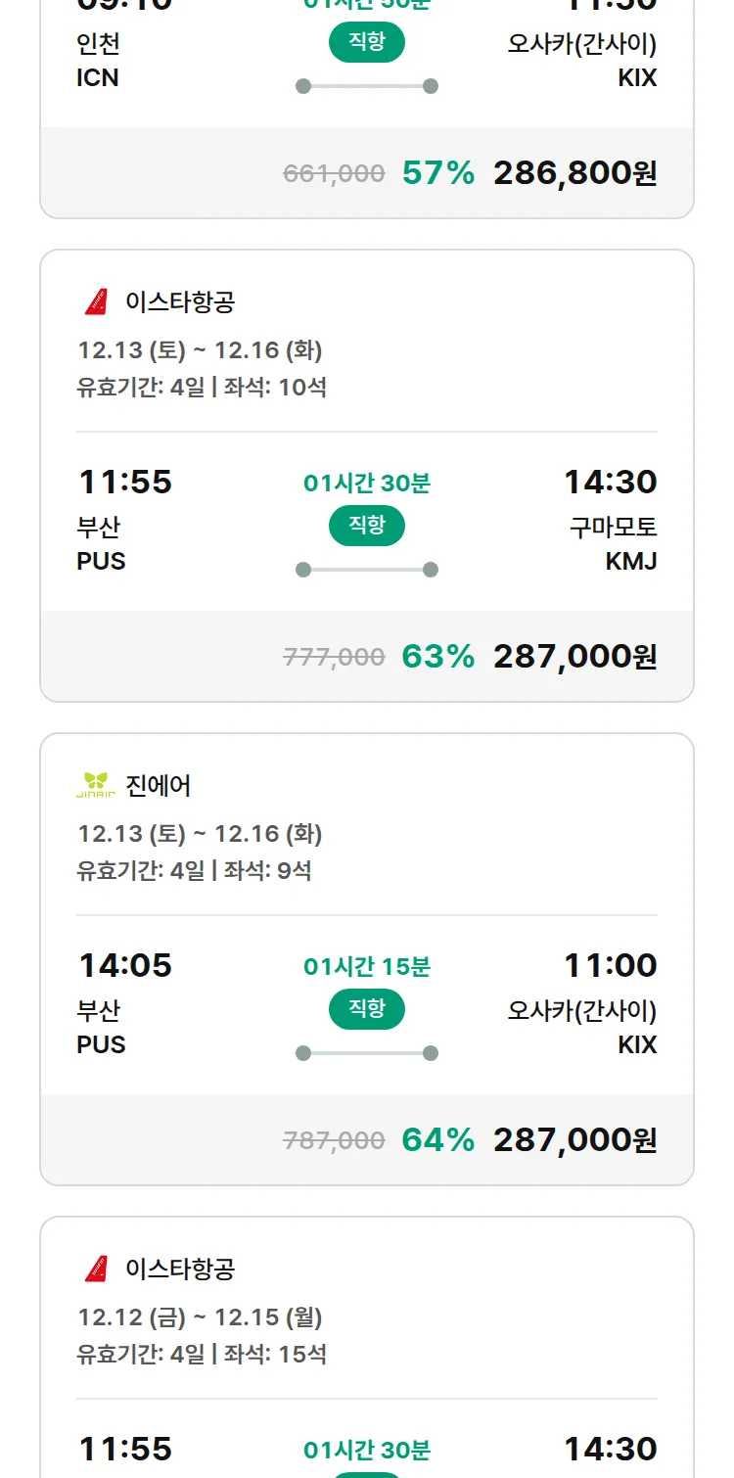Viewport: 734px width, 1478px height.
Task: Click the 12.13 (토) ~ 12.16 (화) Eastar dates
Action: click(x=200, y=350)
